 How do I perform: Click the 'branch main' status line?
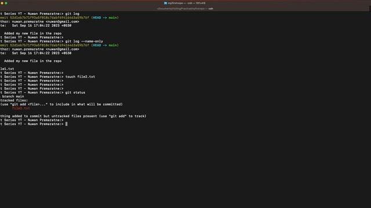[12, 96]
